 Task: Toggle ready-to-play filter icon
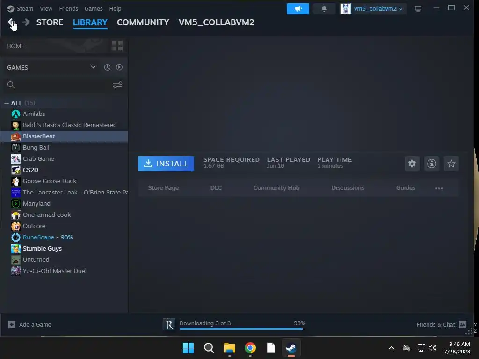119,67
